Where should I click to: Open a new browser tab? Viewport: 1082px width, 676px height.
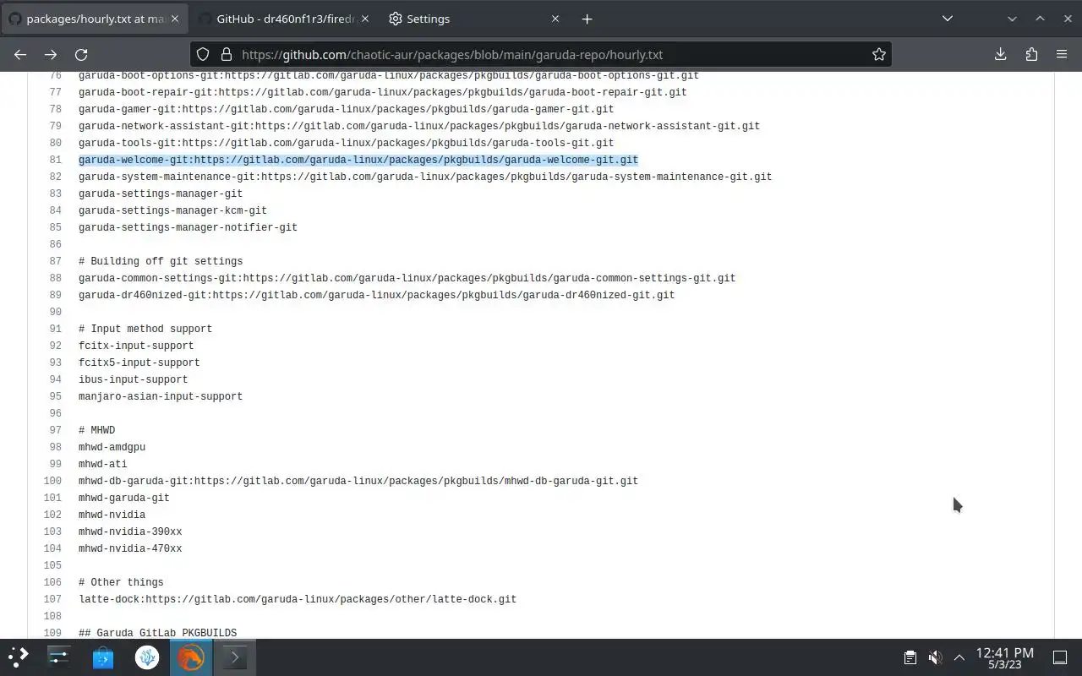[x=587, y=19]
